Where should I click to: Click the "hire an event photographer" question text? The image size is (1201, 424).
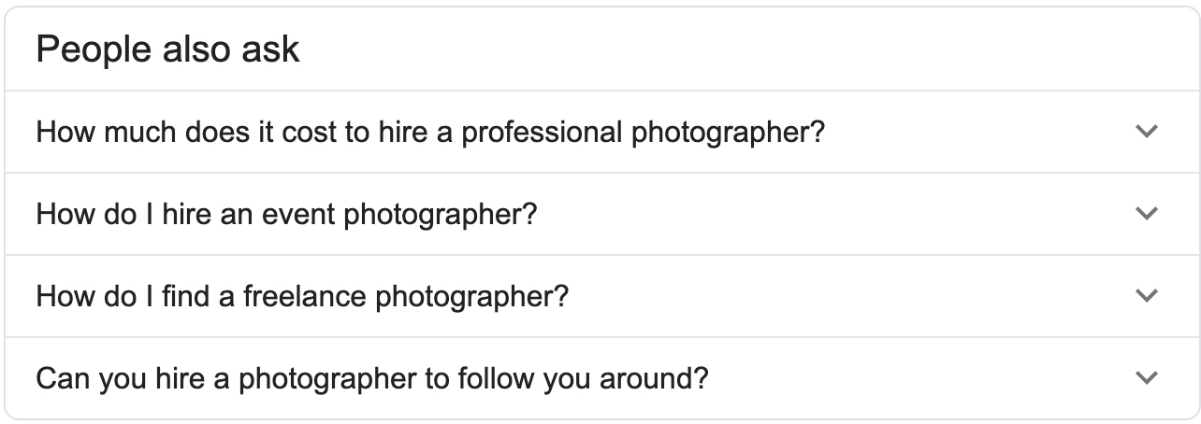[286, 214]
